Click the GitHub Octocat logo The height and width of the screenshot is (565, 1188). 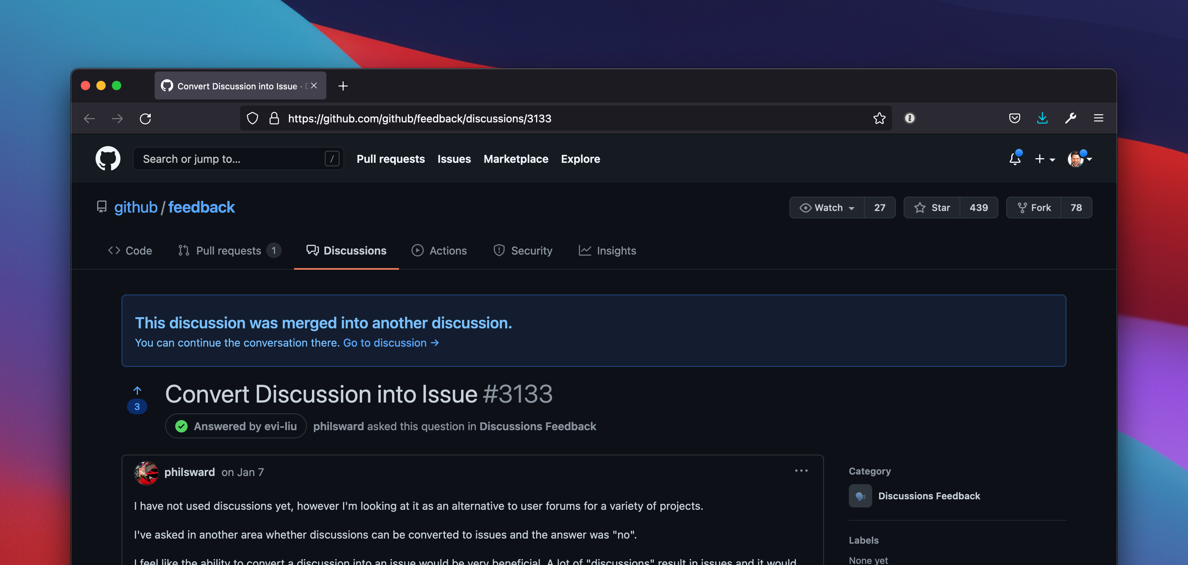tap(108, 159)
